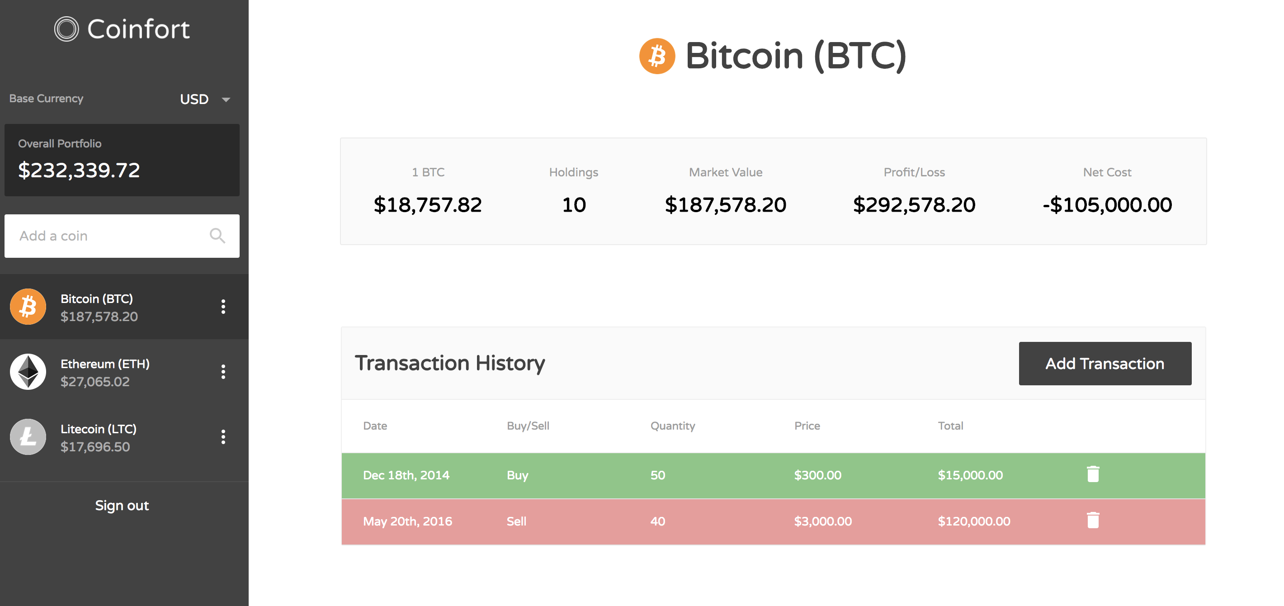The width and height of the screenshot is (1284, 606).
Task: Click the search magnifier in Add a coin
Action: pos(218,236)
